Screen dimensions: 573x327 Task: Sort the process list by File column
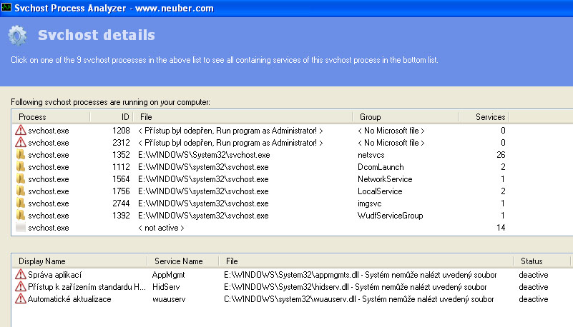243,117
